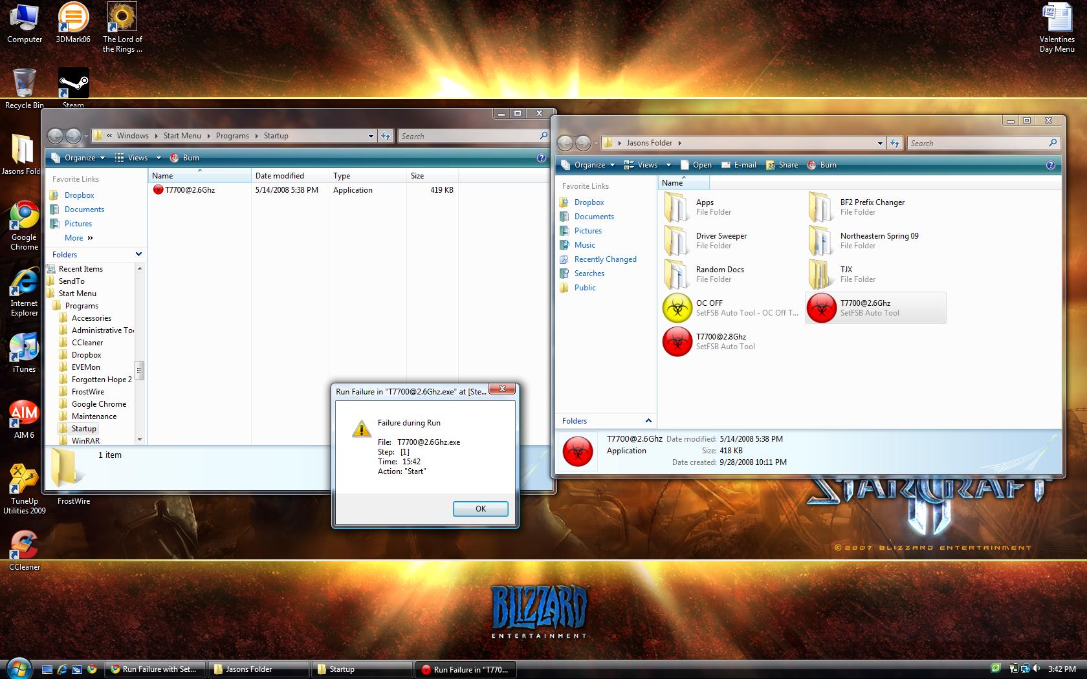Show More favorite links in Startup window
Image resolution: width=1087 pixels, height=679 pixels.
pos(79,238)
